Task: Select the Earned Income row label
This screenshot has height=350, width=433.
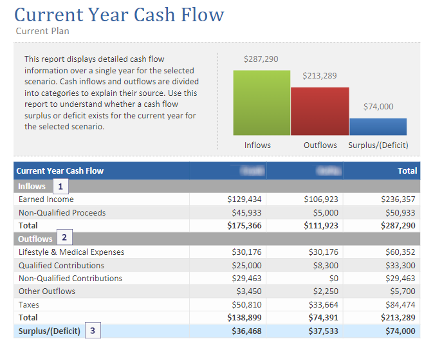Action: coord(46,199)
